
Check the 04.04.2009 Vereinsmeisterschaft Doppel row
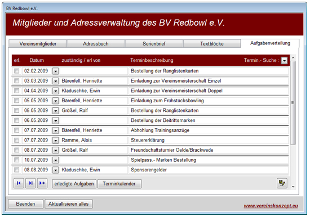tap(17, 90)
